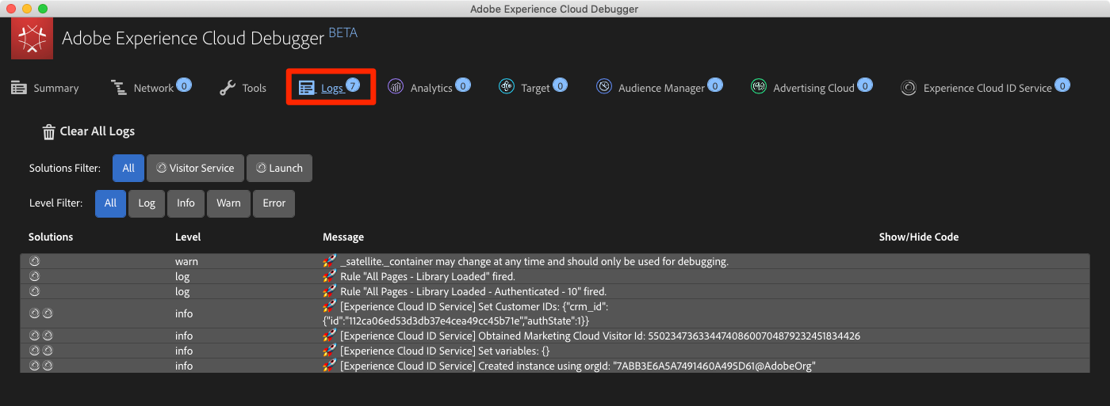Click the Target tab icon

point(507,87)
